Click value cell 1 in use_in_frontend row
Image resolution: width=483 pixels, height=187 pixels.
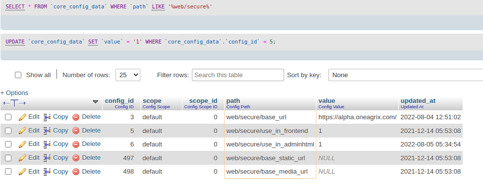coord(320,131)
